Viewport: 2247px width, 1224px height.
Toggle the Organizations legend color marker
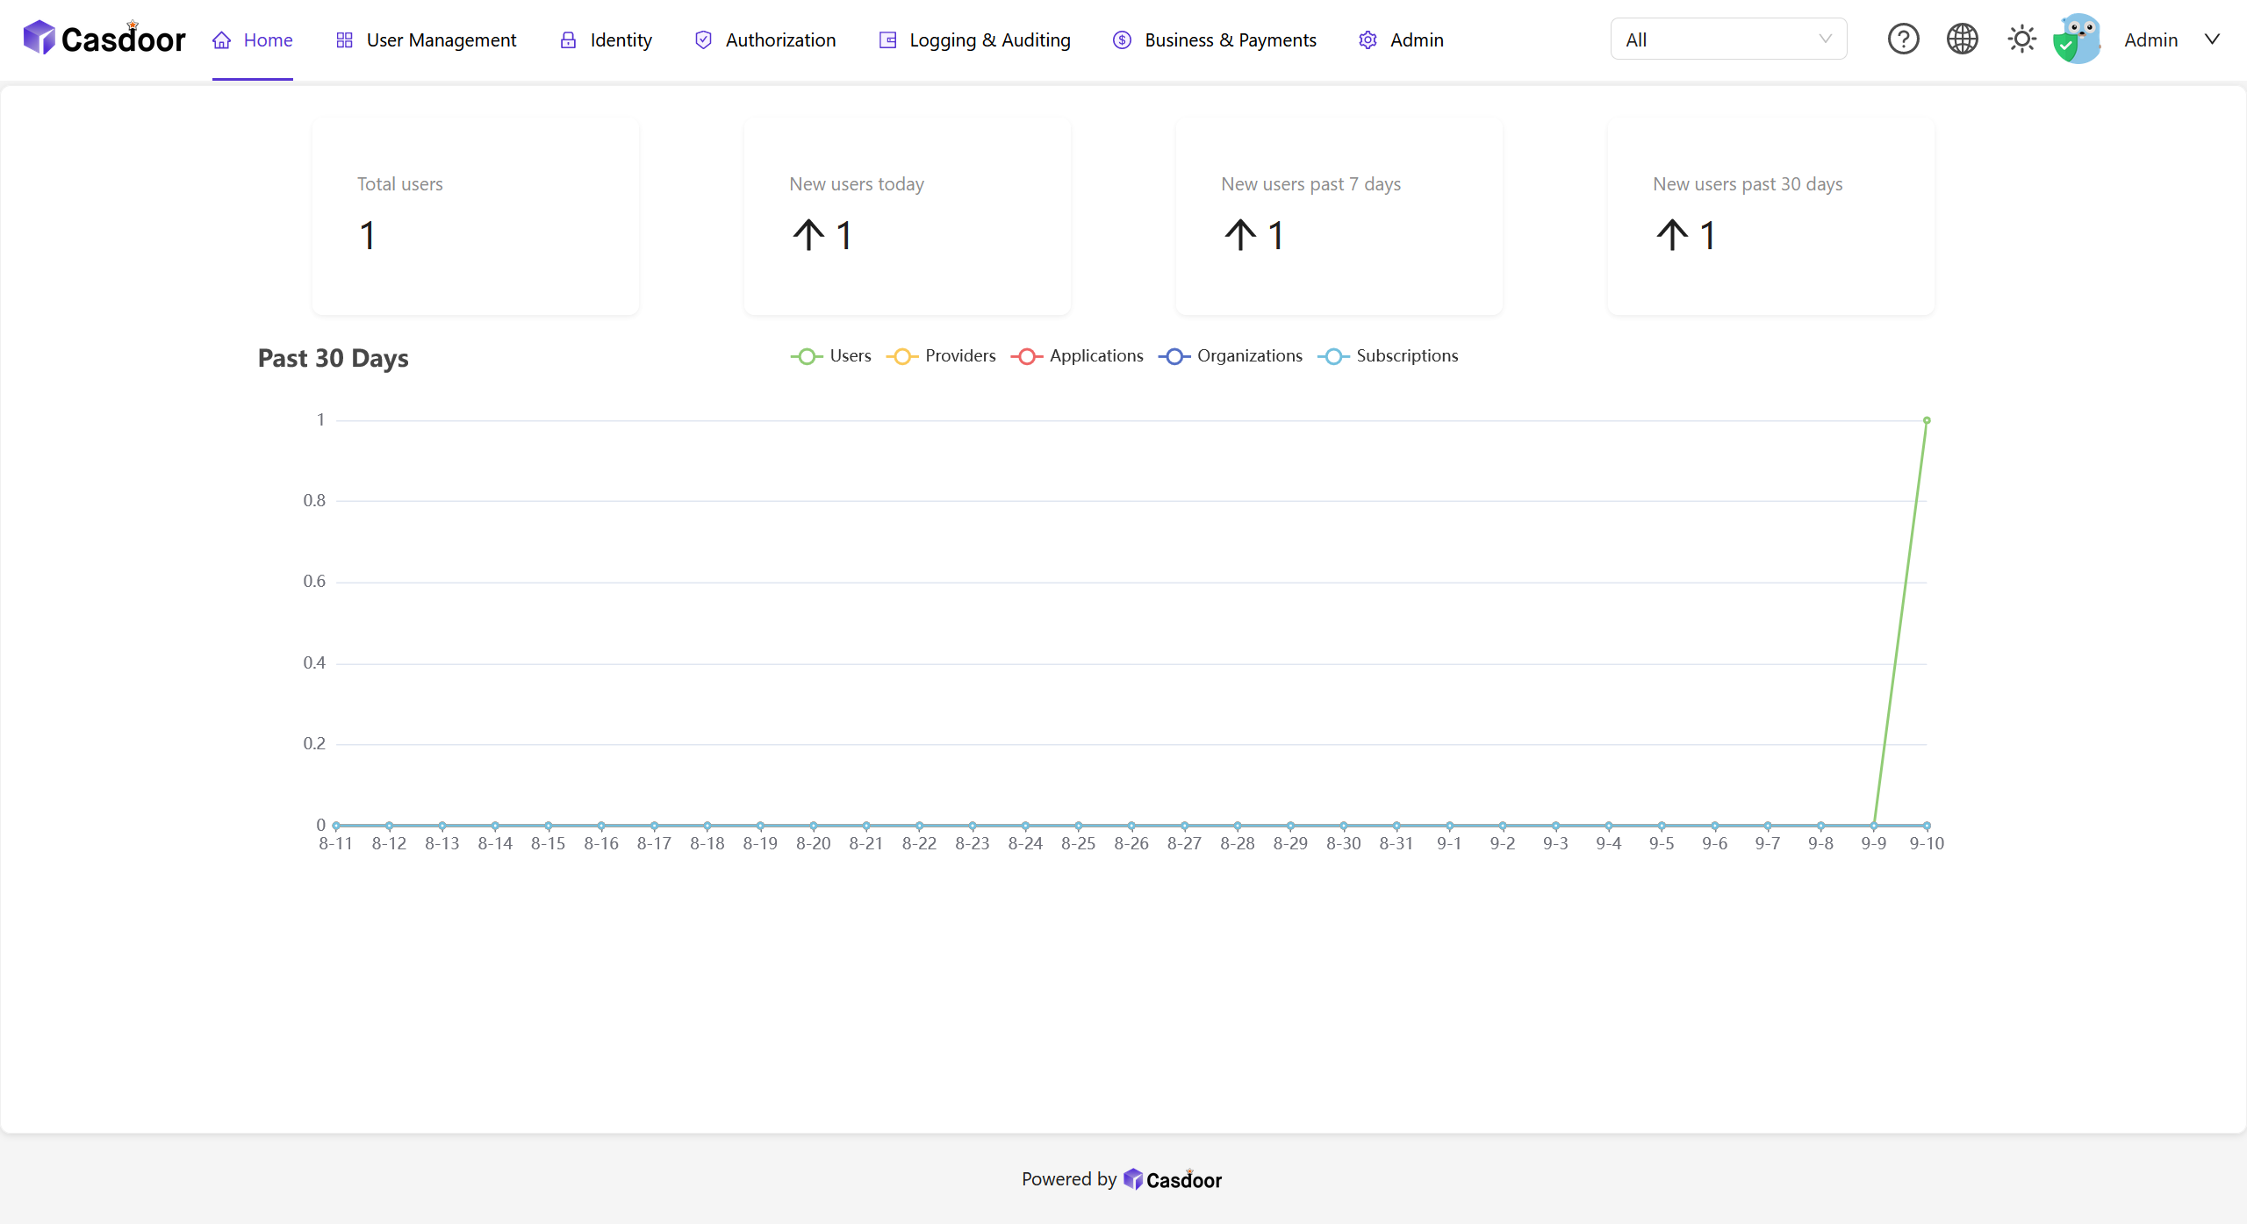click(1174, 356)
